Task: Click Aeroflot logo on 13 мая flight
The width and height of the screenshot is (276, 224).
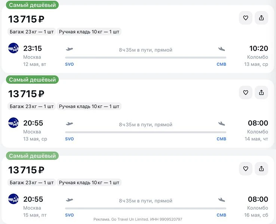Action: (13, 123)
